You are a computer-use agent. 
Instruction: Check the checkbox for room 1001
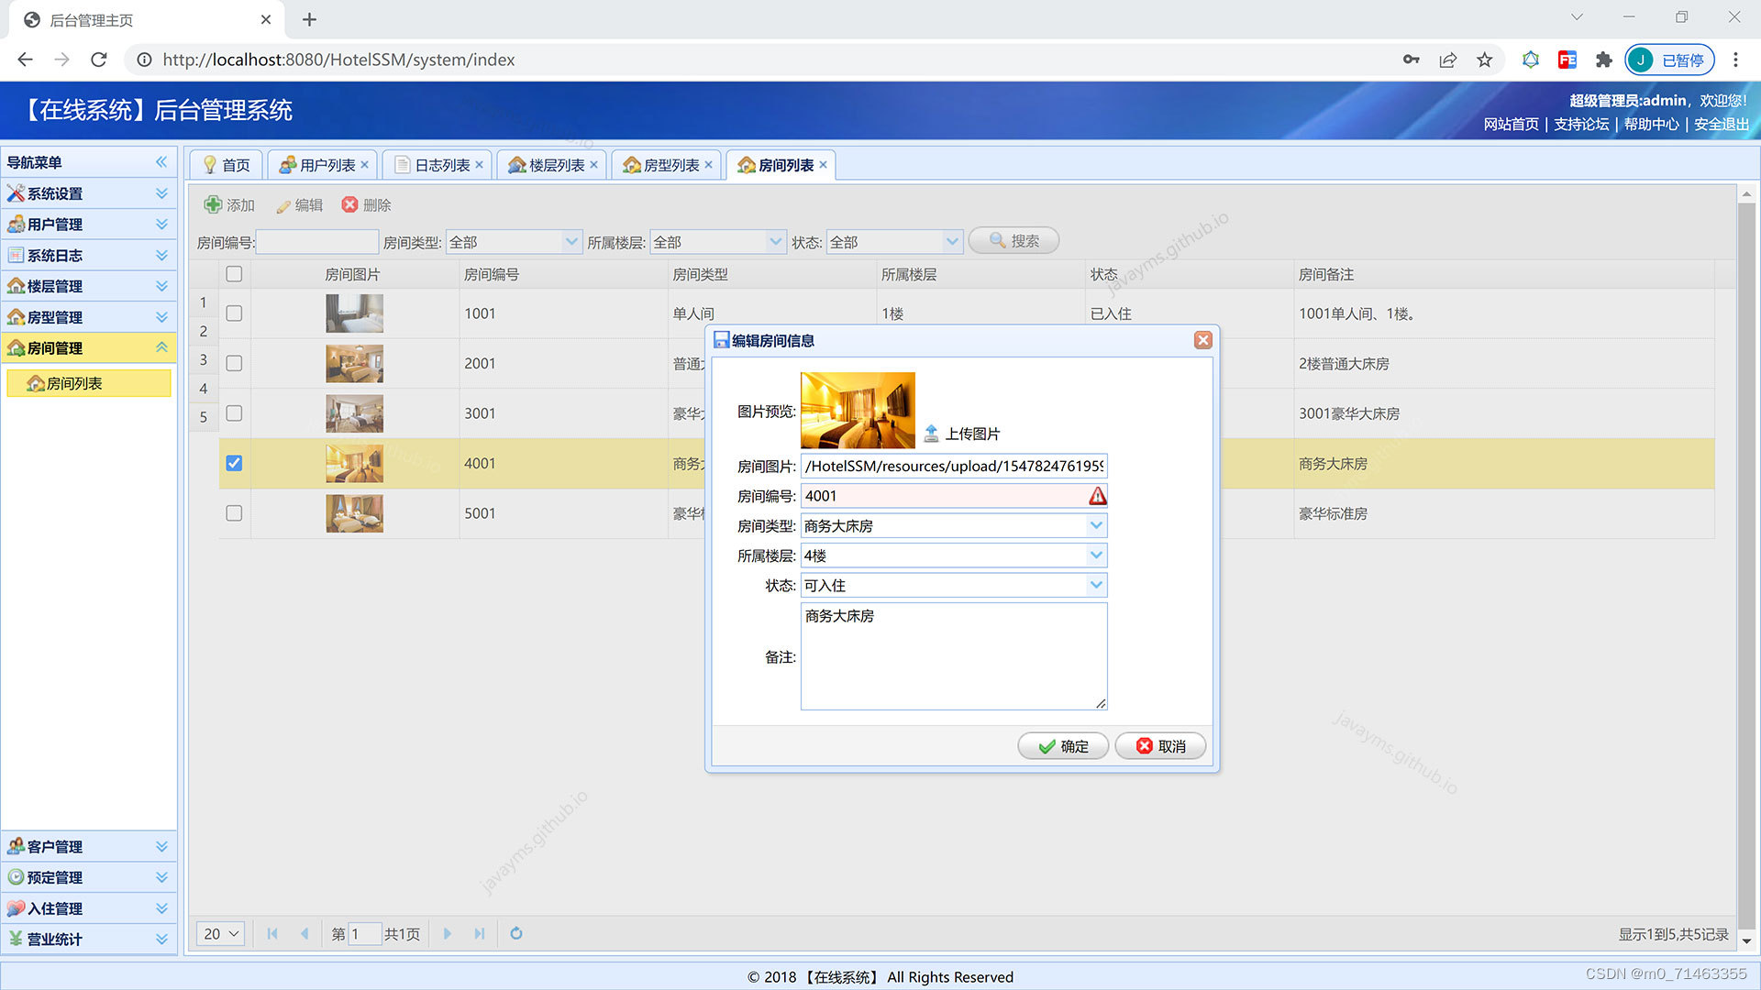click(x=234, y=313)
